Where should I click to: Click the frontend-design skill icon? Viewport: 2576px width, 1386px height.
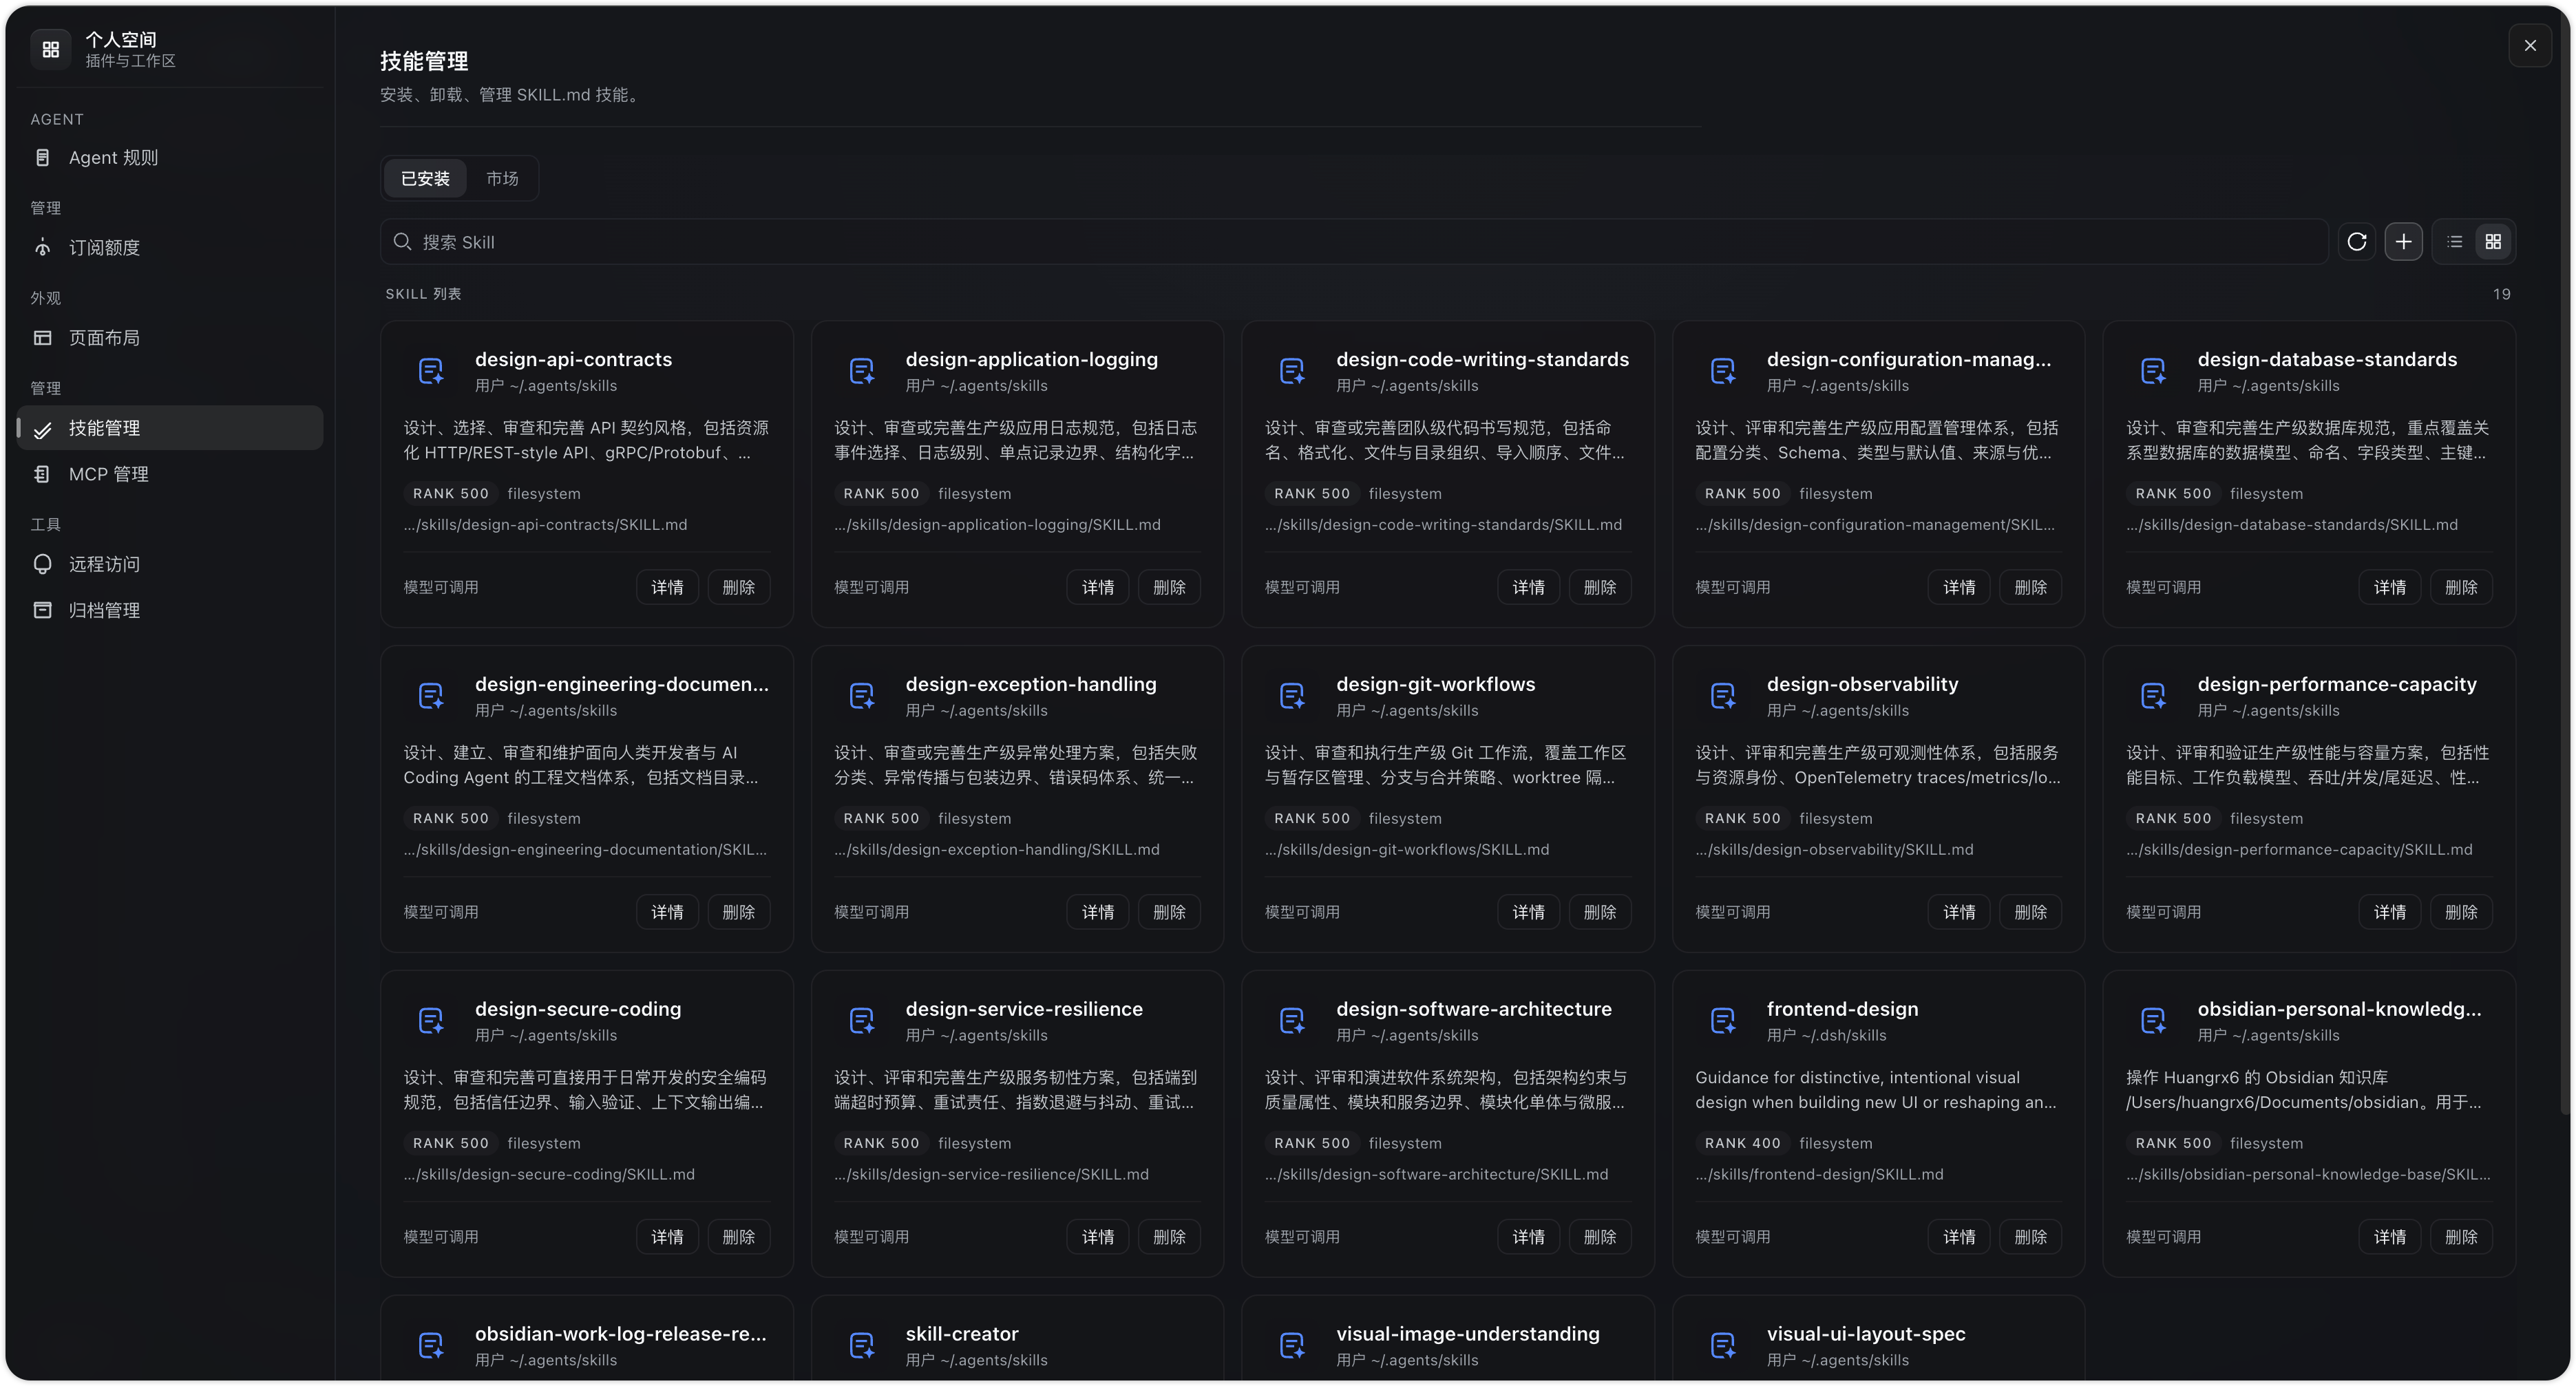[1723, 1021]
